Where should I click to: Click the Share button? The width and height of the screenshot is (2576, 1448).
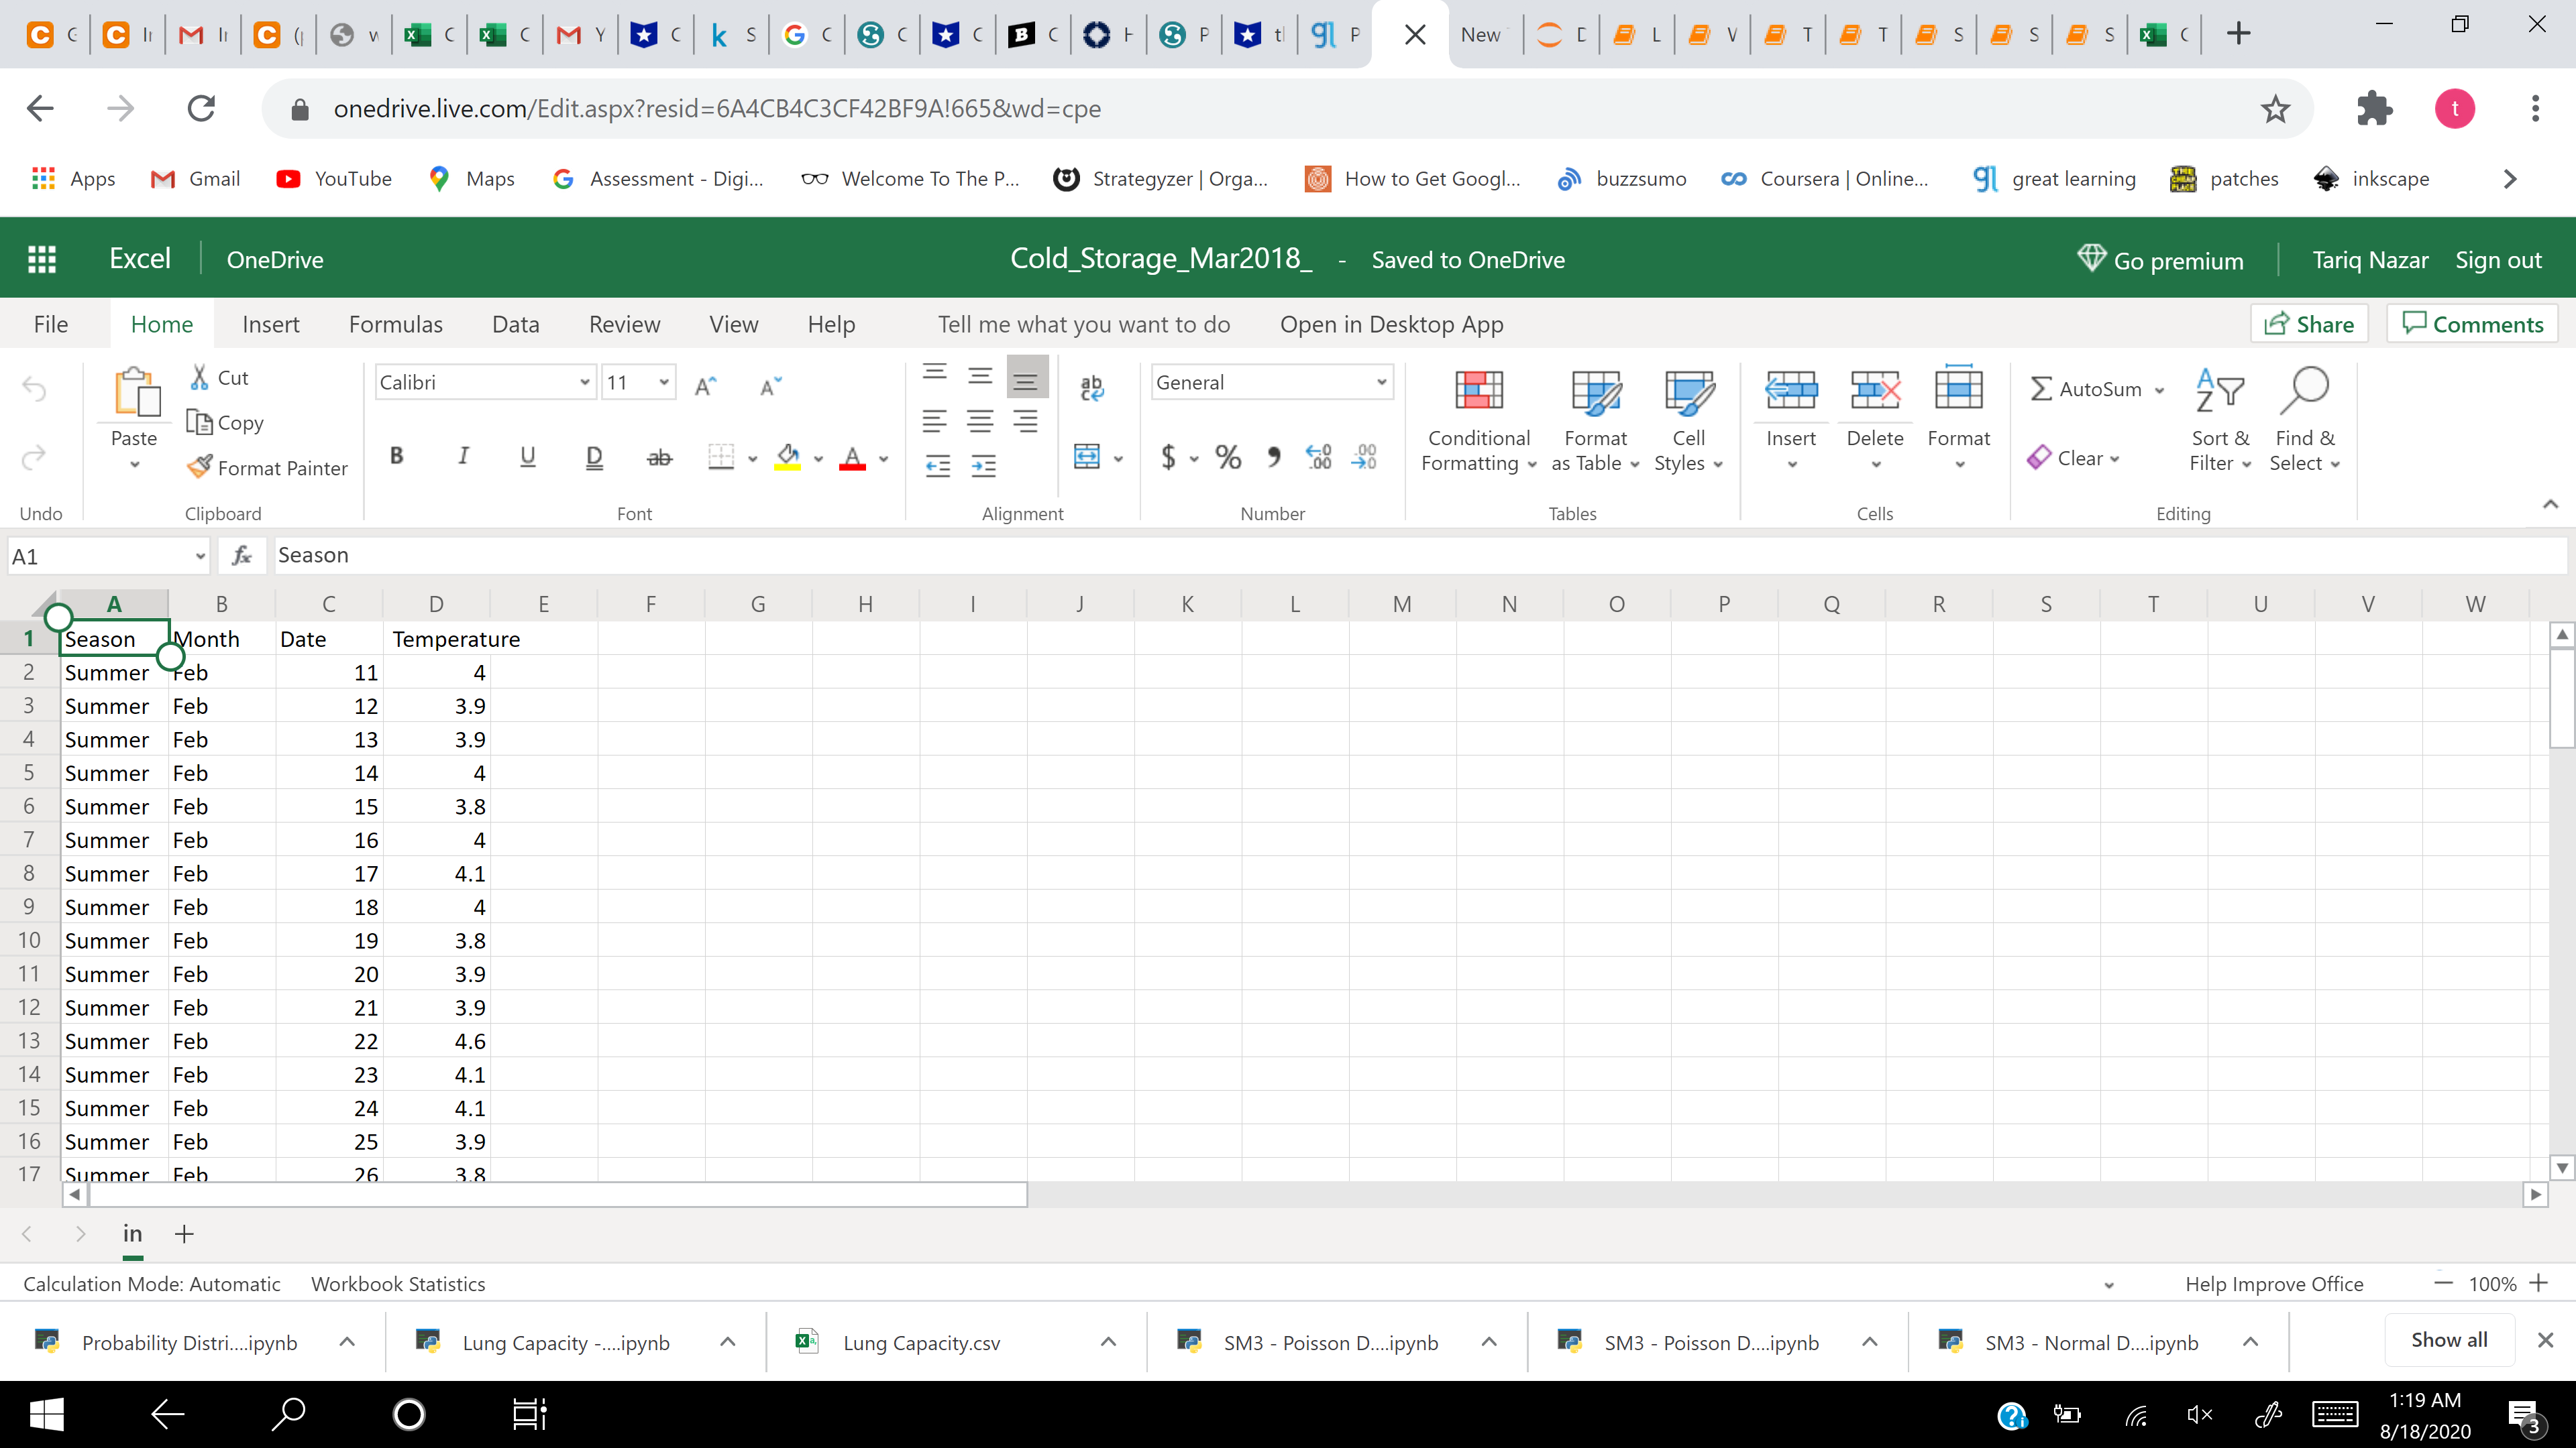2308,324
